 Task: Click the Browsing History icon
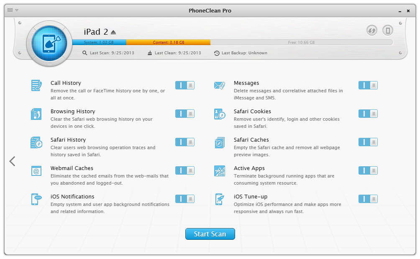36,114
